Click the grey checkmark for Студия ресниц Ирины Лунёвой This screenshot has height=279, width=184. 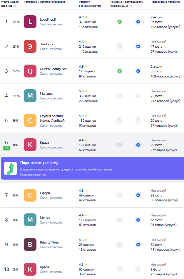coord(138,121)
